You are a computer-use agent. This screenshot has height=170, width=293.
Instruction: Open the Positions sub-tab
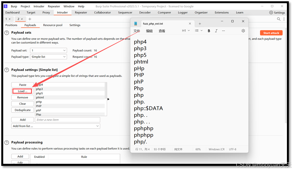pos(11,25)
